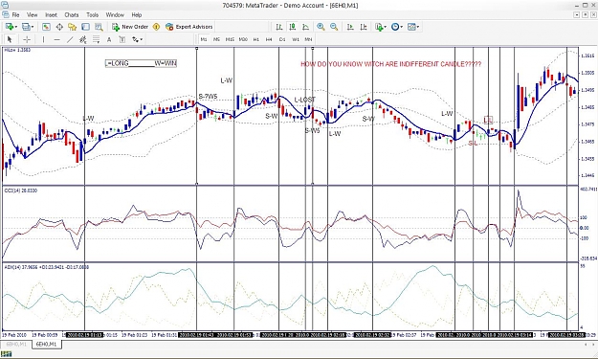This screenshot has height=359, width=598.
Task: Switch chart to line chart type
Action: (305, 27)
